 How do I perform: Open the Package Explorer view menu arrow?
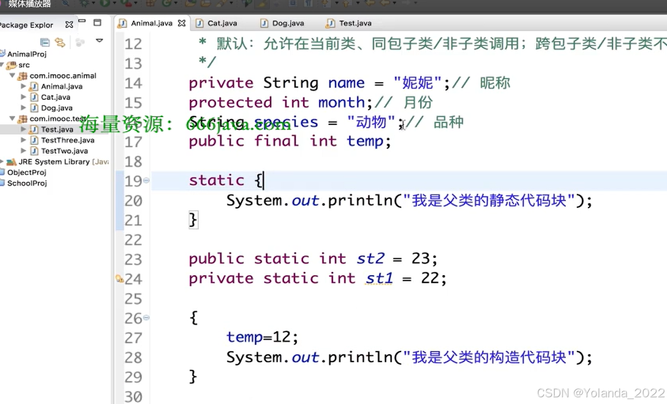(99, 41)
